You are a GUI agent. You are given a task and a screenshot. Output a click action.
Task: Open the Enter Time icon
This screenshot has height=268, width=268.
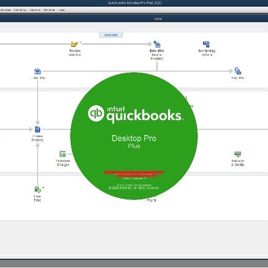pyautogui.click(x=38, y=190)
